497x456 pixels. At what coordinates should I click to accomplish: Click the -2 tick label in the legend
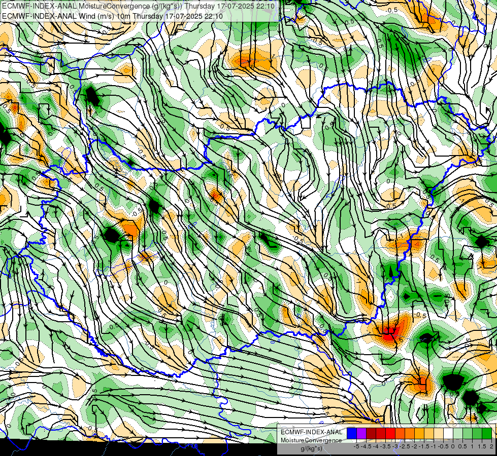point(415,446)
